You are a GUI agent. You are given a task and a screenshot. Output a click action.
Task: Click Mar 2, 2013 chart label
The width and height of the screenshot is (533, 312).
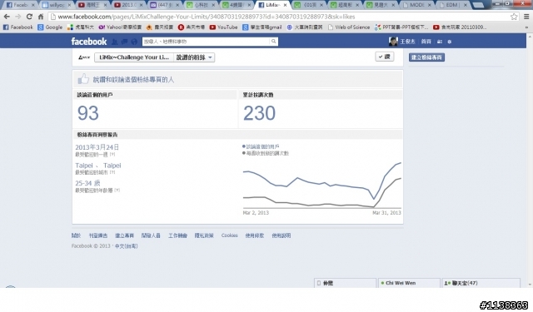pyautogui.click(x=256, y=213)
